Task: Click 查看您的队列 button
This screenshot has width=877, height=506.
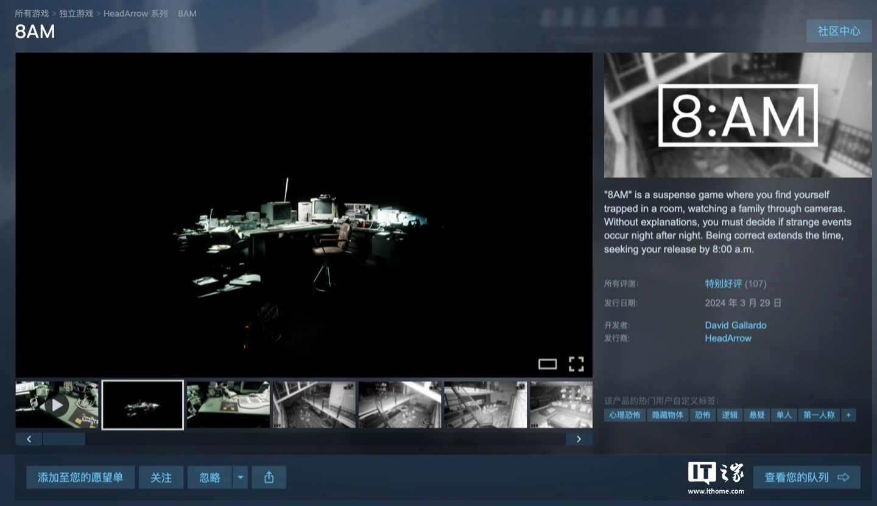Action: [806, 477]
